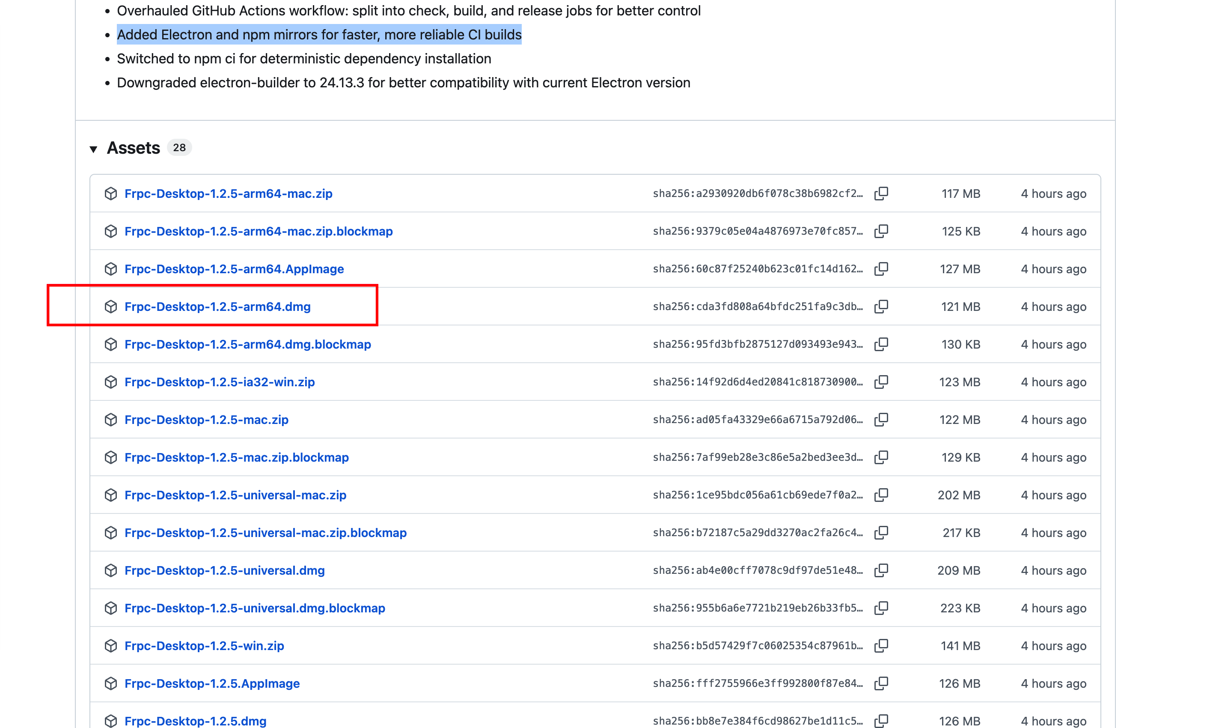Copy sha256 for universal.dmg.blockmap
Screen dimensions: 1213x728
[881, 608]
